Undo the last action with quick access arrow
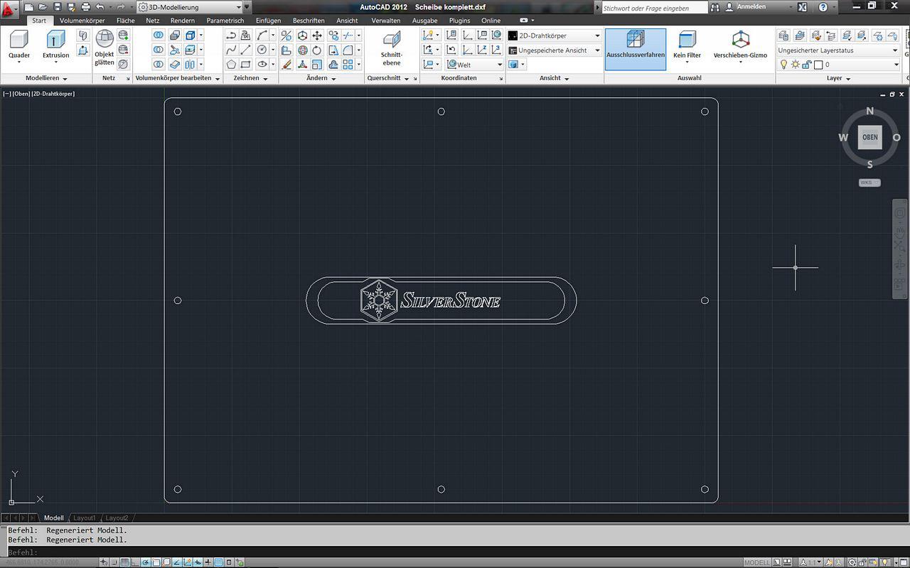This screenshot has height=568, width=910. (x=100, y=7)
